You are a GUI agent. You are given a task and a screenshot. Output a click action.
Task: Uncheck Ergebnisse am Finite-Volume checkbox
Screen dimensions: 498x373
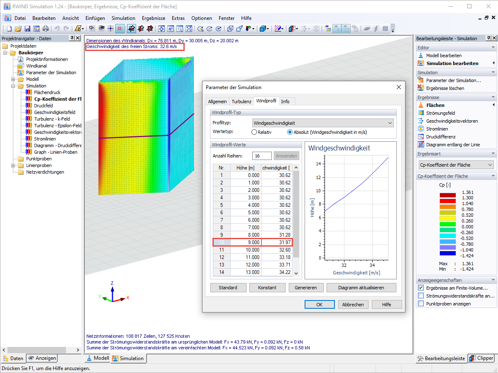coord(421,288)
